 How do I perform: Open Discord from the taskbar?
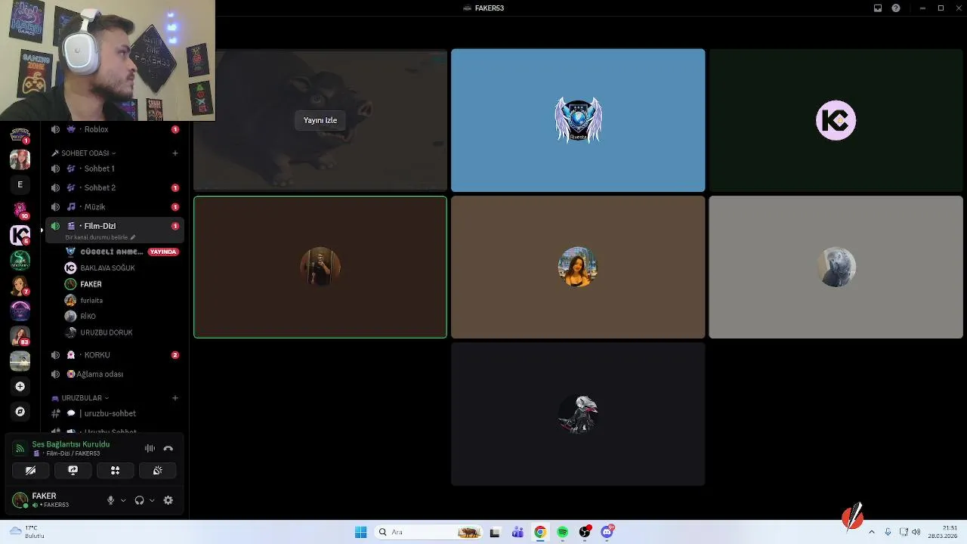pos(607,532)
